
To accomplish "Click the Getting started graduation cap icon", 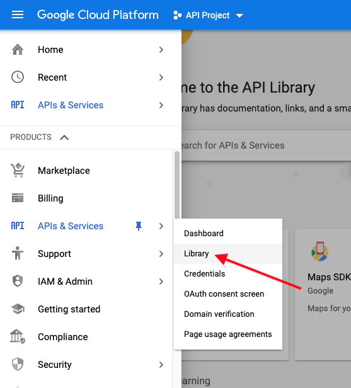I will click(x=18, y=309).
